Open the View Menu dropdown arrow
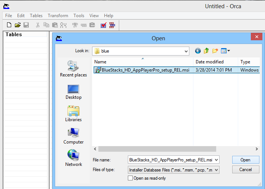This screenshot has height=189, width=265. pyautogui.click(x=229, y=51)
